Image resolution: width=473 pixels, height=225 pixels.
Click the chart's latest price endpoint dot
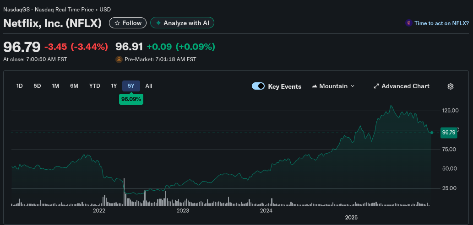tap(432, 133)
